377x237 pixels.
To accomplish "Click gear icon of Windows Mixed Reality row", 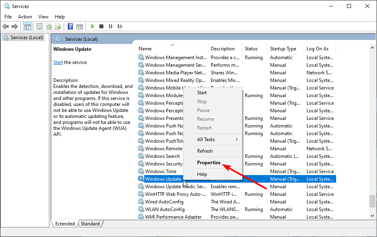I will click(x=141, y=80).
